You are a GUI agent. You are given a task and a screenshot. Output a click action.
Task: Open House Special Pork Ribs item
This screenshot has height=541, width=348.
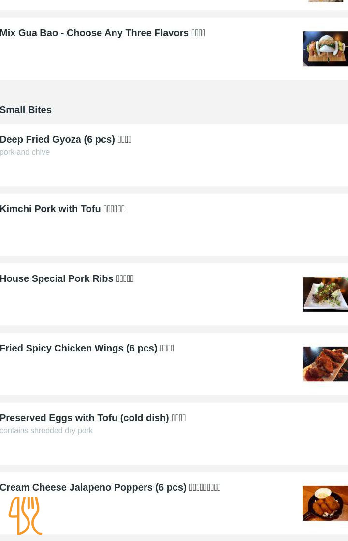click(x=57, y=278)
